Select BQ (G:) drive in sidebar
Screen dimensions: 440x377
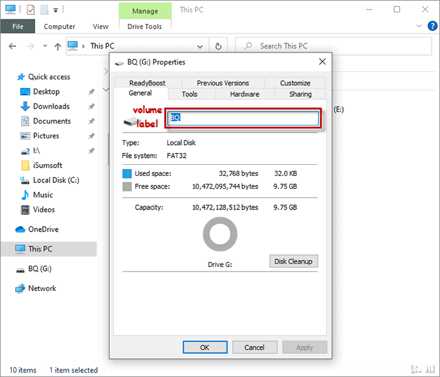[x=34, y=269]
